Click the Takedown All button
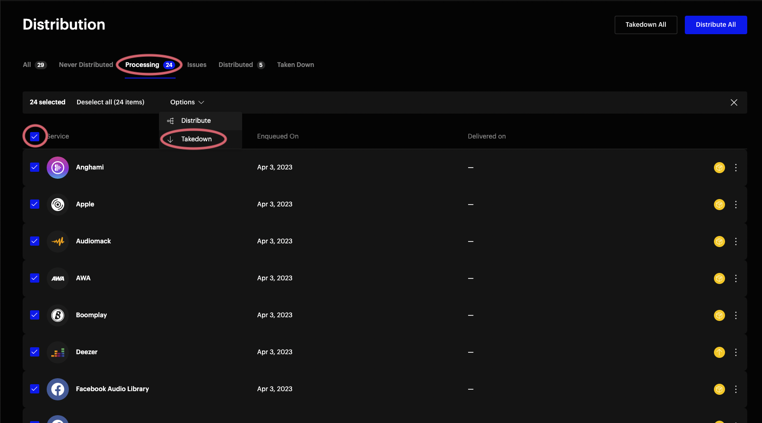Screen dimensions: 762x423 tap(646, 25)
